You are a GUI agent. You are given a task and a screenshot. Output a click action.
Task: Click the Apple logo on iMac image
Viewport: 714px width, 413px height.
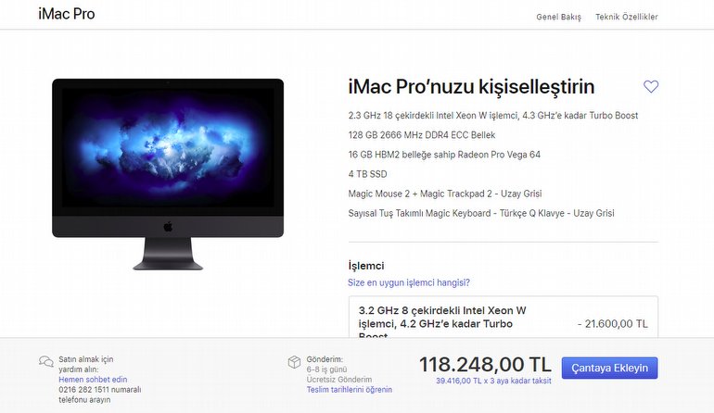tap(168, 226)
